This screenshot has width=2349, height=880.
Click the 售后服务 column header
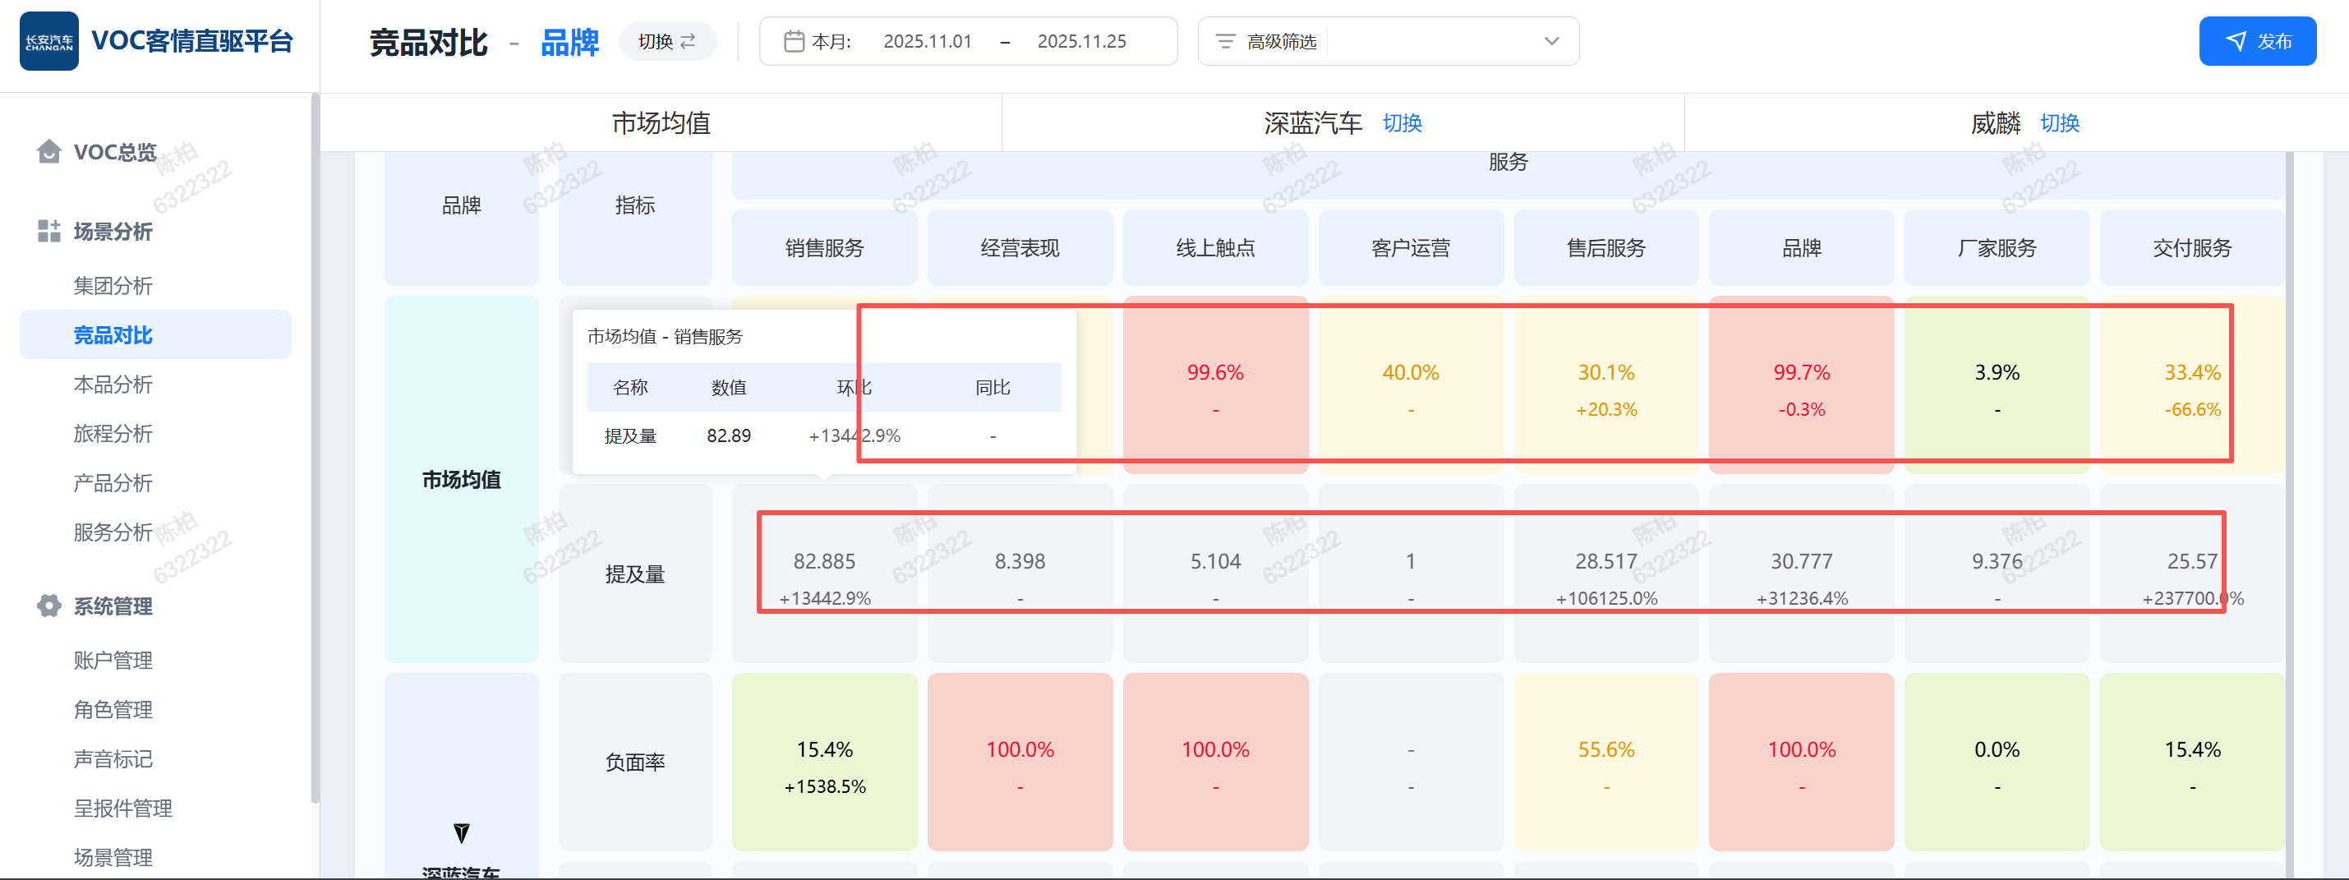tap(1605, 248)
